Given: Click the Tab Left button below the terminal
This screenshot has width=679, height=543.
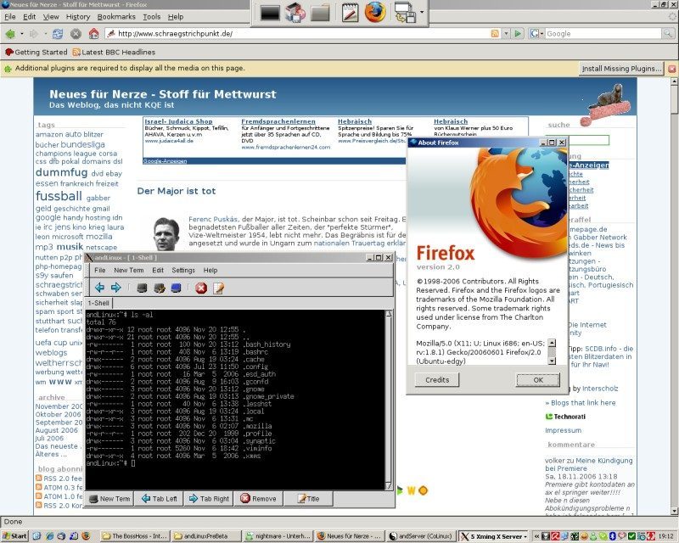Looking at the screenshot, I should click(x=160, y=499).
